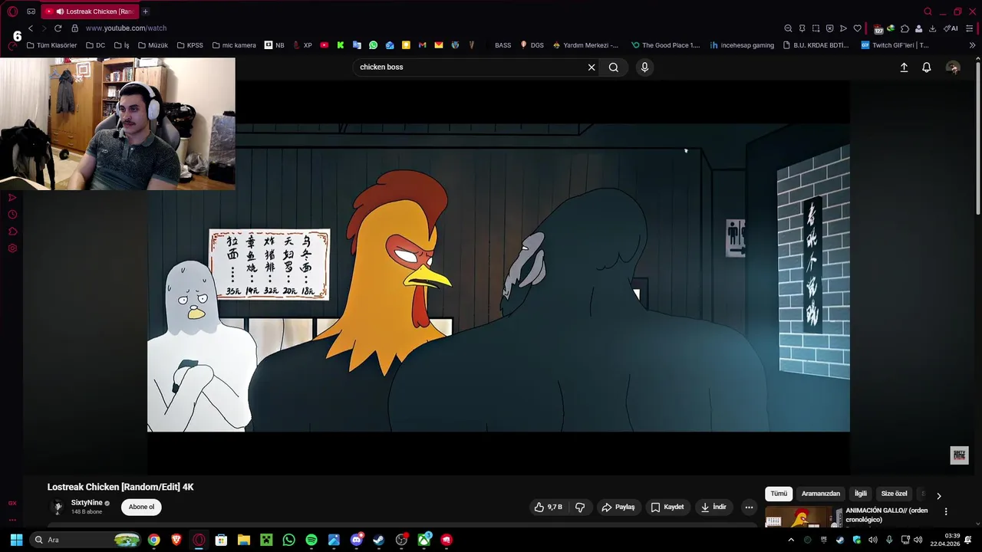The image size is (982, 552).
Task: Open options for ANIMACIÓN GALLO video
Action: point(946,511)
